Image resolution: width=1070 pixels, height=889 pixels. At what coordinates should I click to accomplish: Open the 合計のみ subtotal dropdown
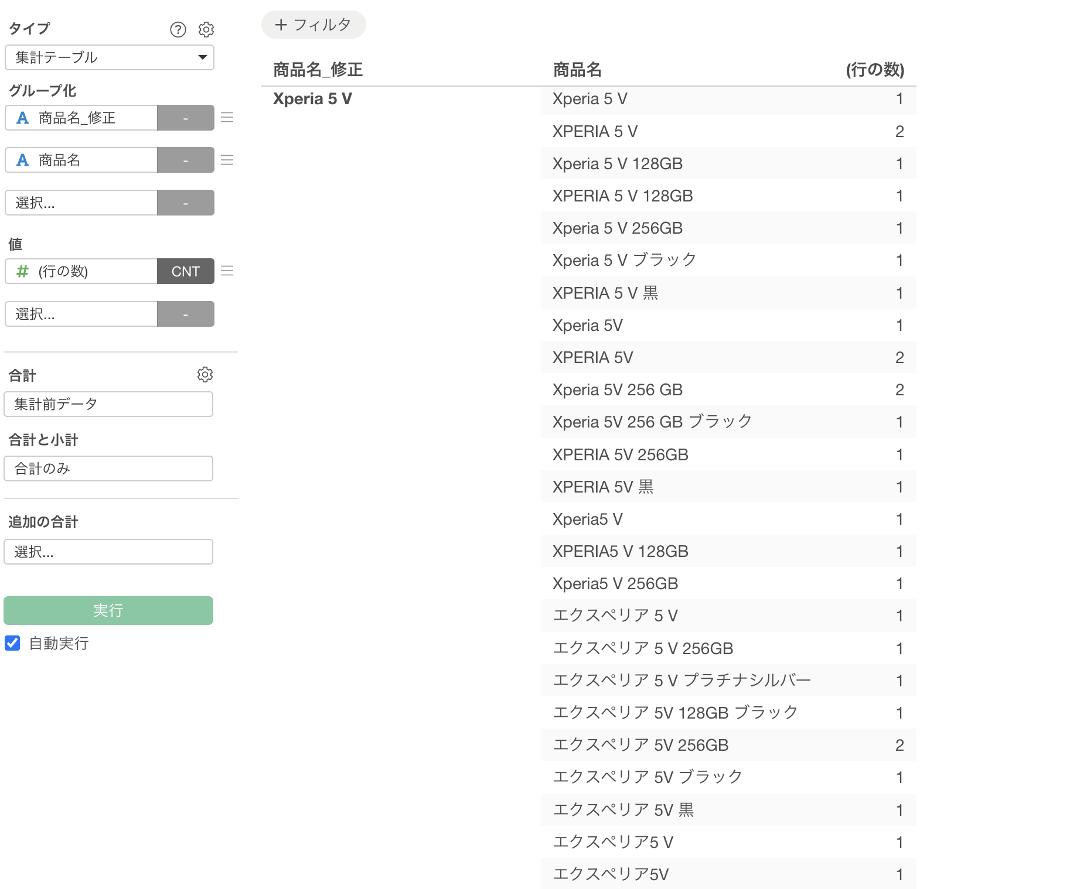pyautogui.click(x=108, y=469)
